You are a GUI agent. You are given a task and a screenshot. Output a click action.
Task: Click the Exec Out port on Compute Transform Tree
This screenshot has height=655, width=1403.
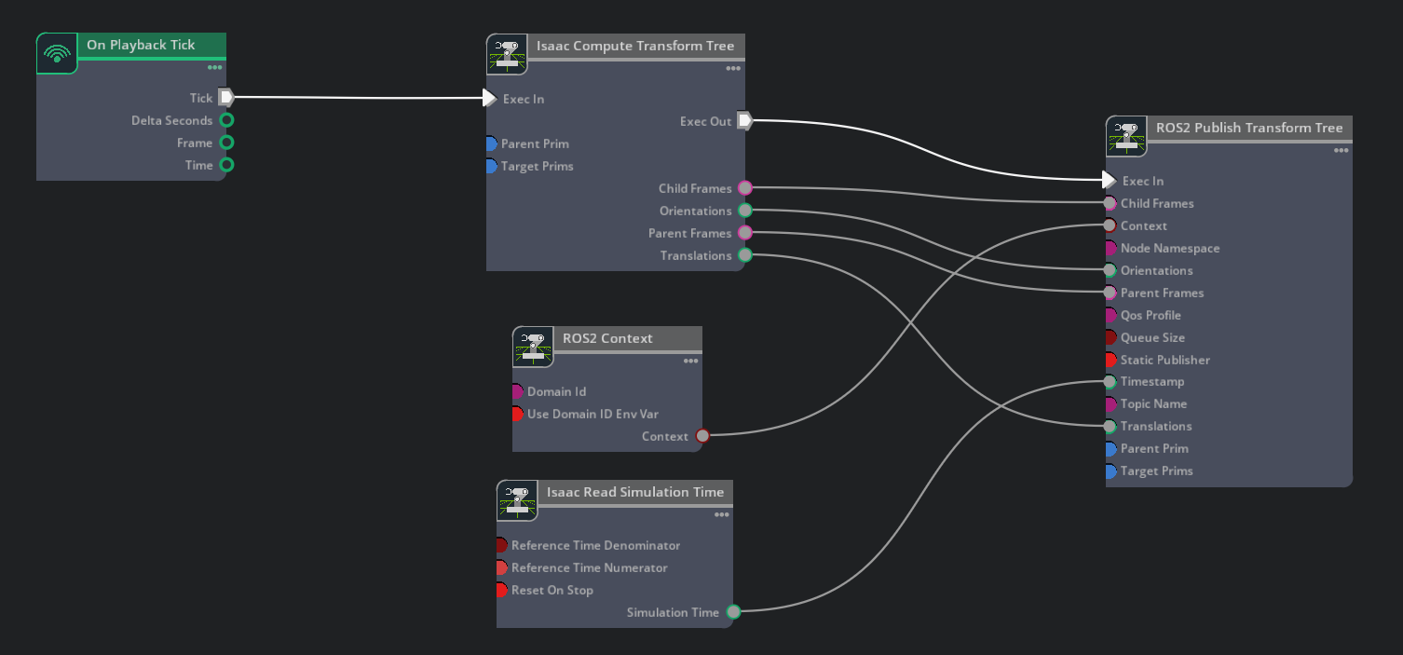(x=743, y=120)
